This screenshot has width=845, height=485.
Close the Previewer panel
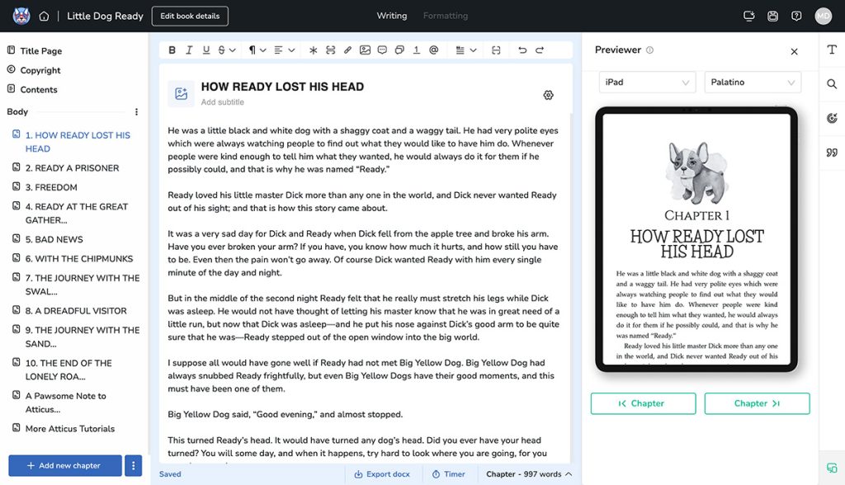pyautogui.click(x=794, y=52)
